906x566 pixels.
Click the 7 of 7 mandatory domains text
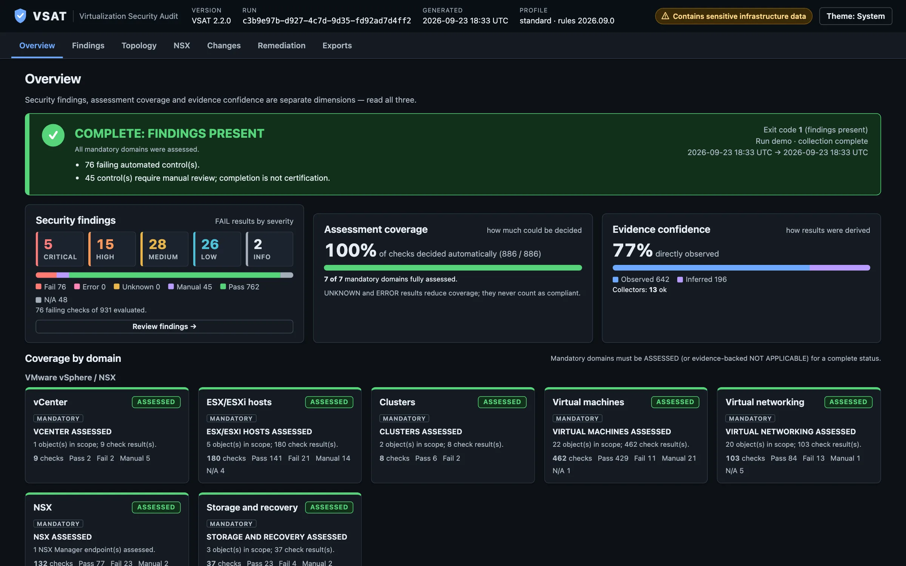(390, 279)
